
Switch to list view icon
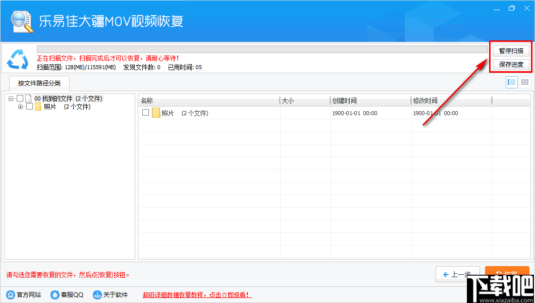[511, 82]
